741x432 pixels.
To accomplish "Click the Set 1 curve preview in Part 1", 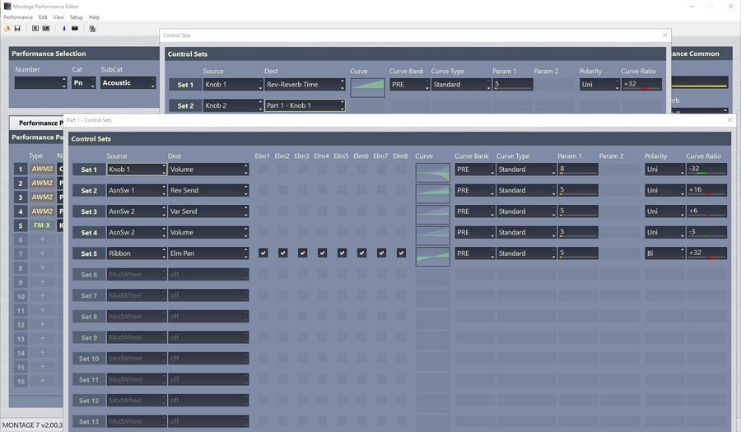I will [x=432, y=173].
